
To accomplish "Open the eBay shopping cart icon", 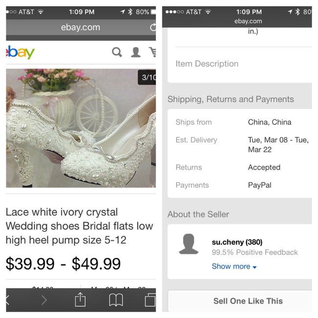I will click(x=153, y=52).
